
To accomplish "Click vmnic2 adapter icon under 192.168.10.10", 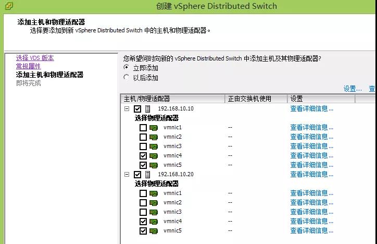I will pyautogui.click(x=154, y=137).
